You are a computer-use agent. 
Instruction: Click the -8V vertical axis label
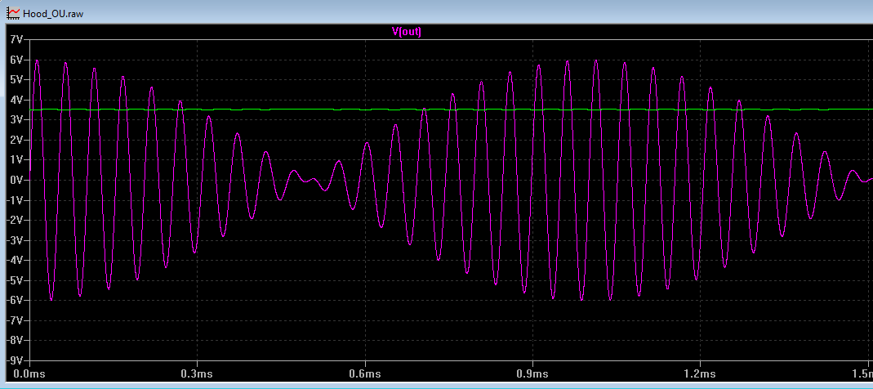15,340
